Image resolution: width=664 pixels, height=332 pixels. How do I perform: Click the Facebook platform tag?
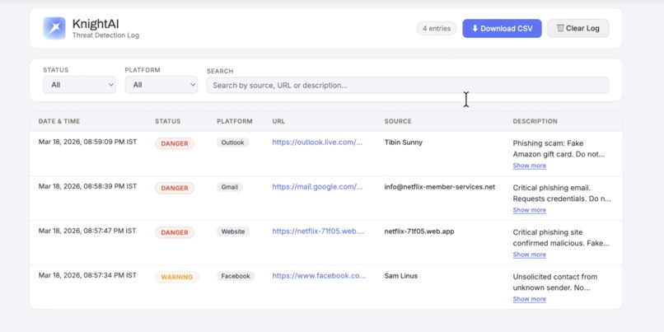[236, 276]
